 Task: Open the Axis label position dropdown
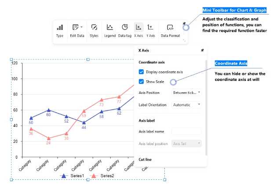[x=186, y=143]
